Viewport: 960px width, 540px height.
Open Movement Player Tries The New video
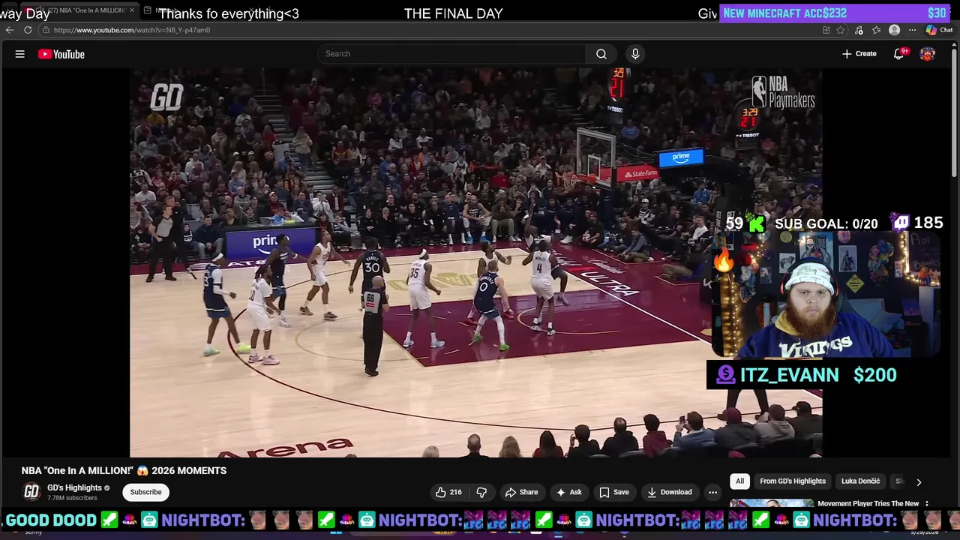(868, 504)
